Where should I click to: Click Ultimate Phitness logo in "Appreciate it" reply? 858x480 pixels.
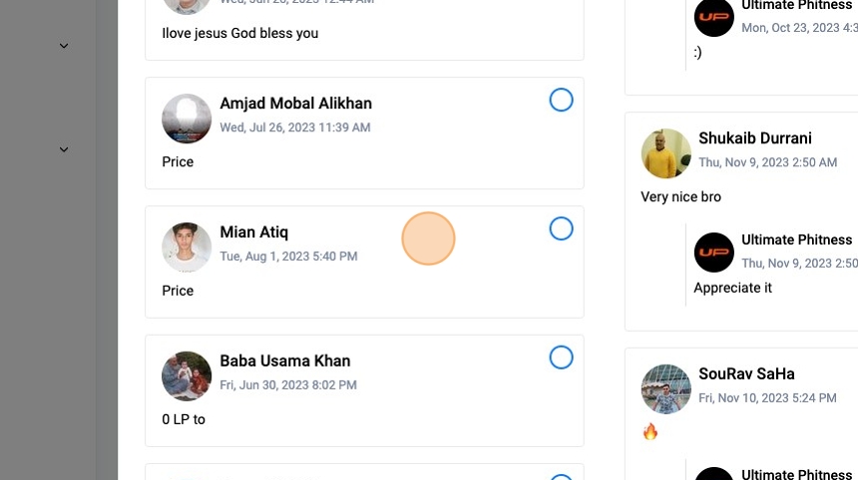(x=713, y=252)
